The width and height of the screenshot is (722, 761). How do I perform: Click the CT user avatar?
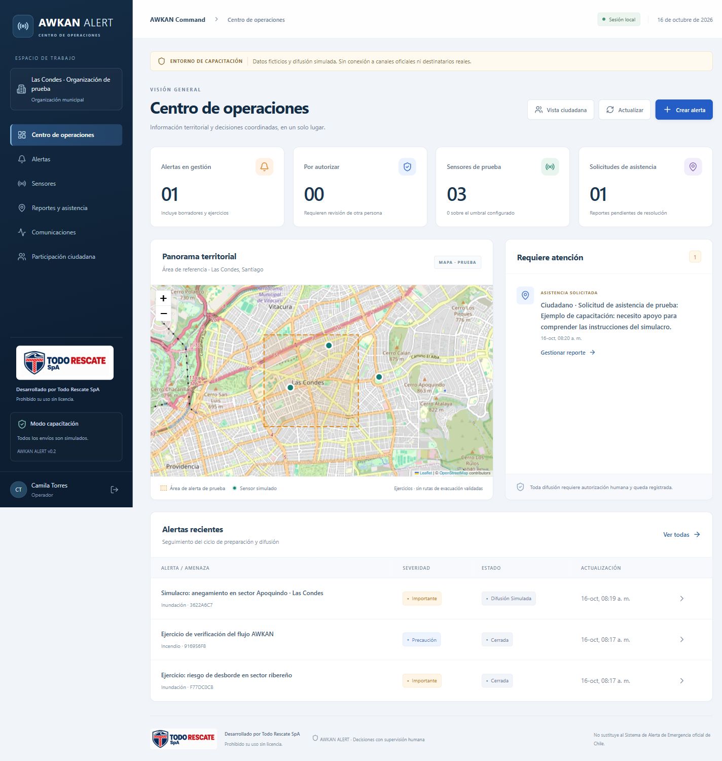click(19, 490)
